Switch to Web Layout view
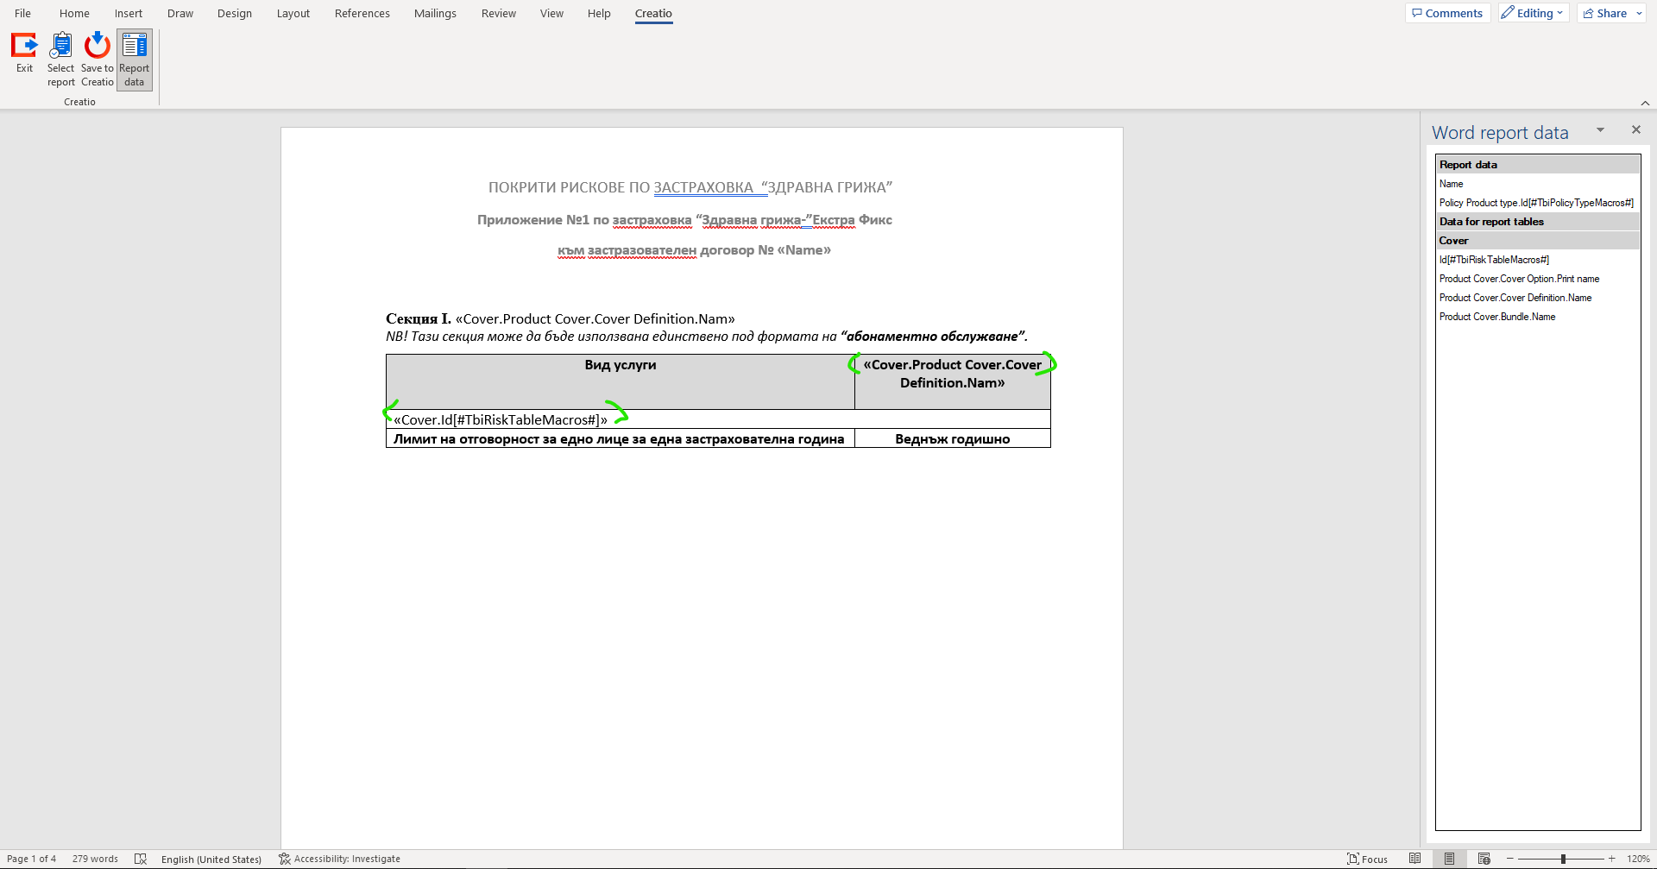Viewport: 1657px width, 869px height. point(1484,859)
